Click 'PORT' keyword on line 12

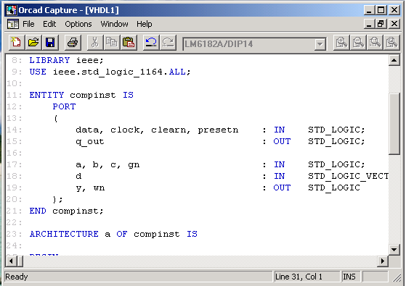point(64,106)
